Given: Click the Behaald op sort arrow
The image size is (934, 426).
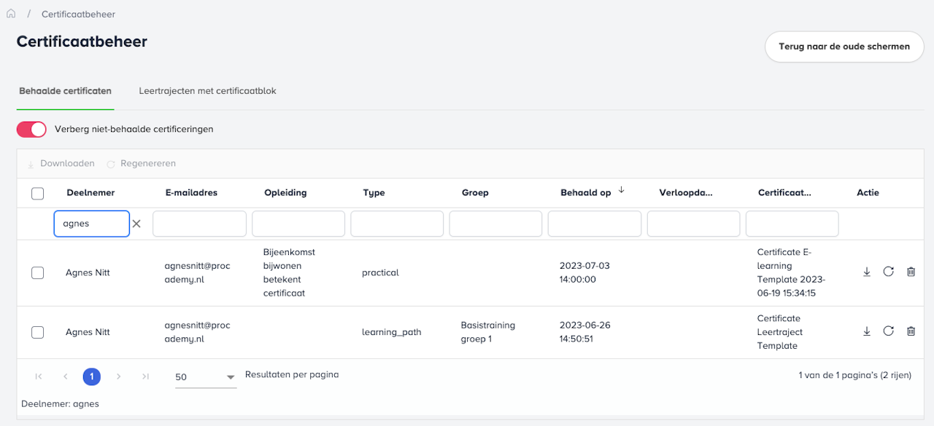Looking at the screenshot, I should coord(622,190).
